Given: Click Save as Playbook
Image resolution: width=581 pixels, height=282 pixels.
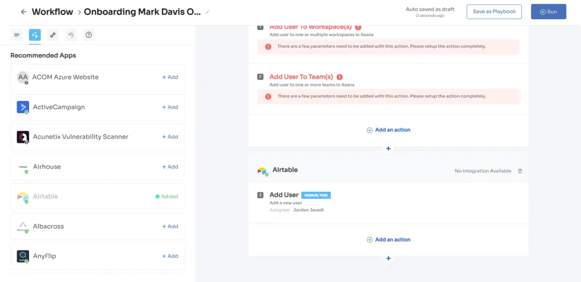Looking at the screenshot, I should coord(494,12).
